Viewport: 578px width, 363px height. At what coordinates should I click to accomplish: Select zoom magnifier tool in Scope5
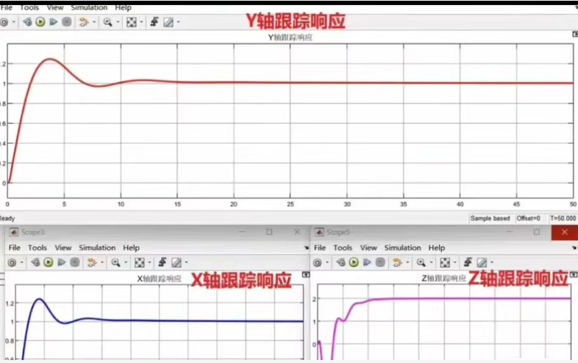pyautogui.click(x=421, y=262)
